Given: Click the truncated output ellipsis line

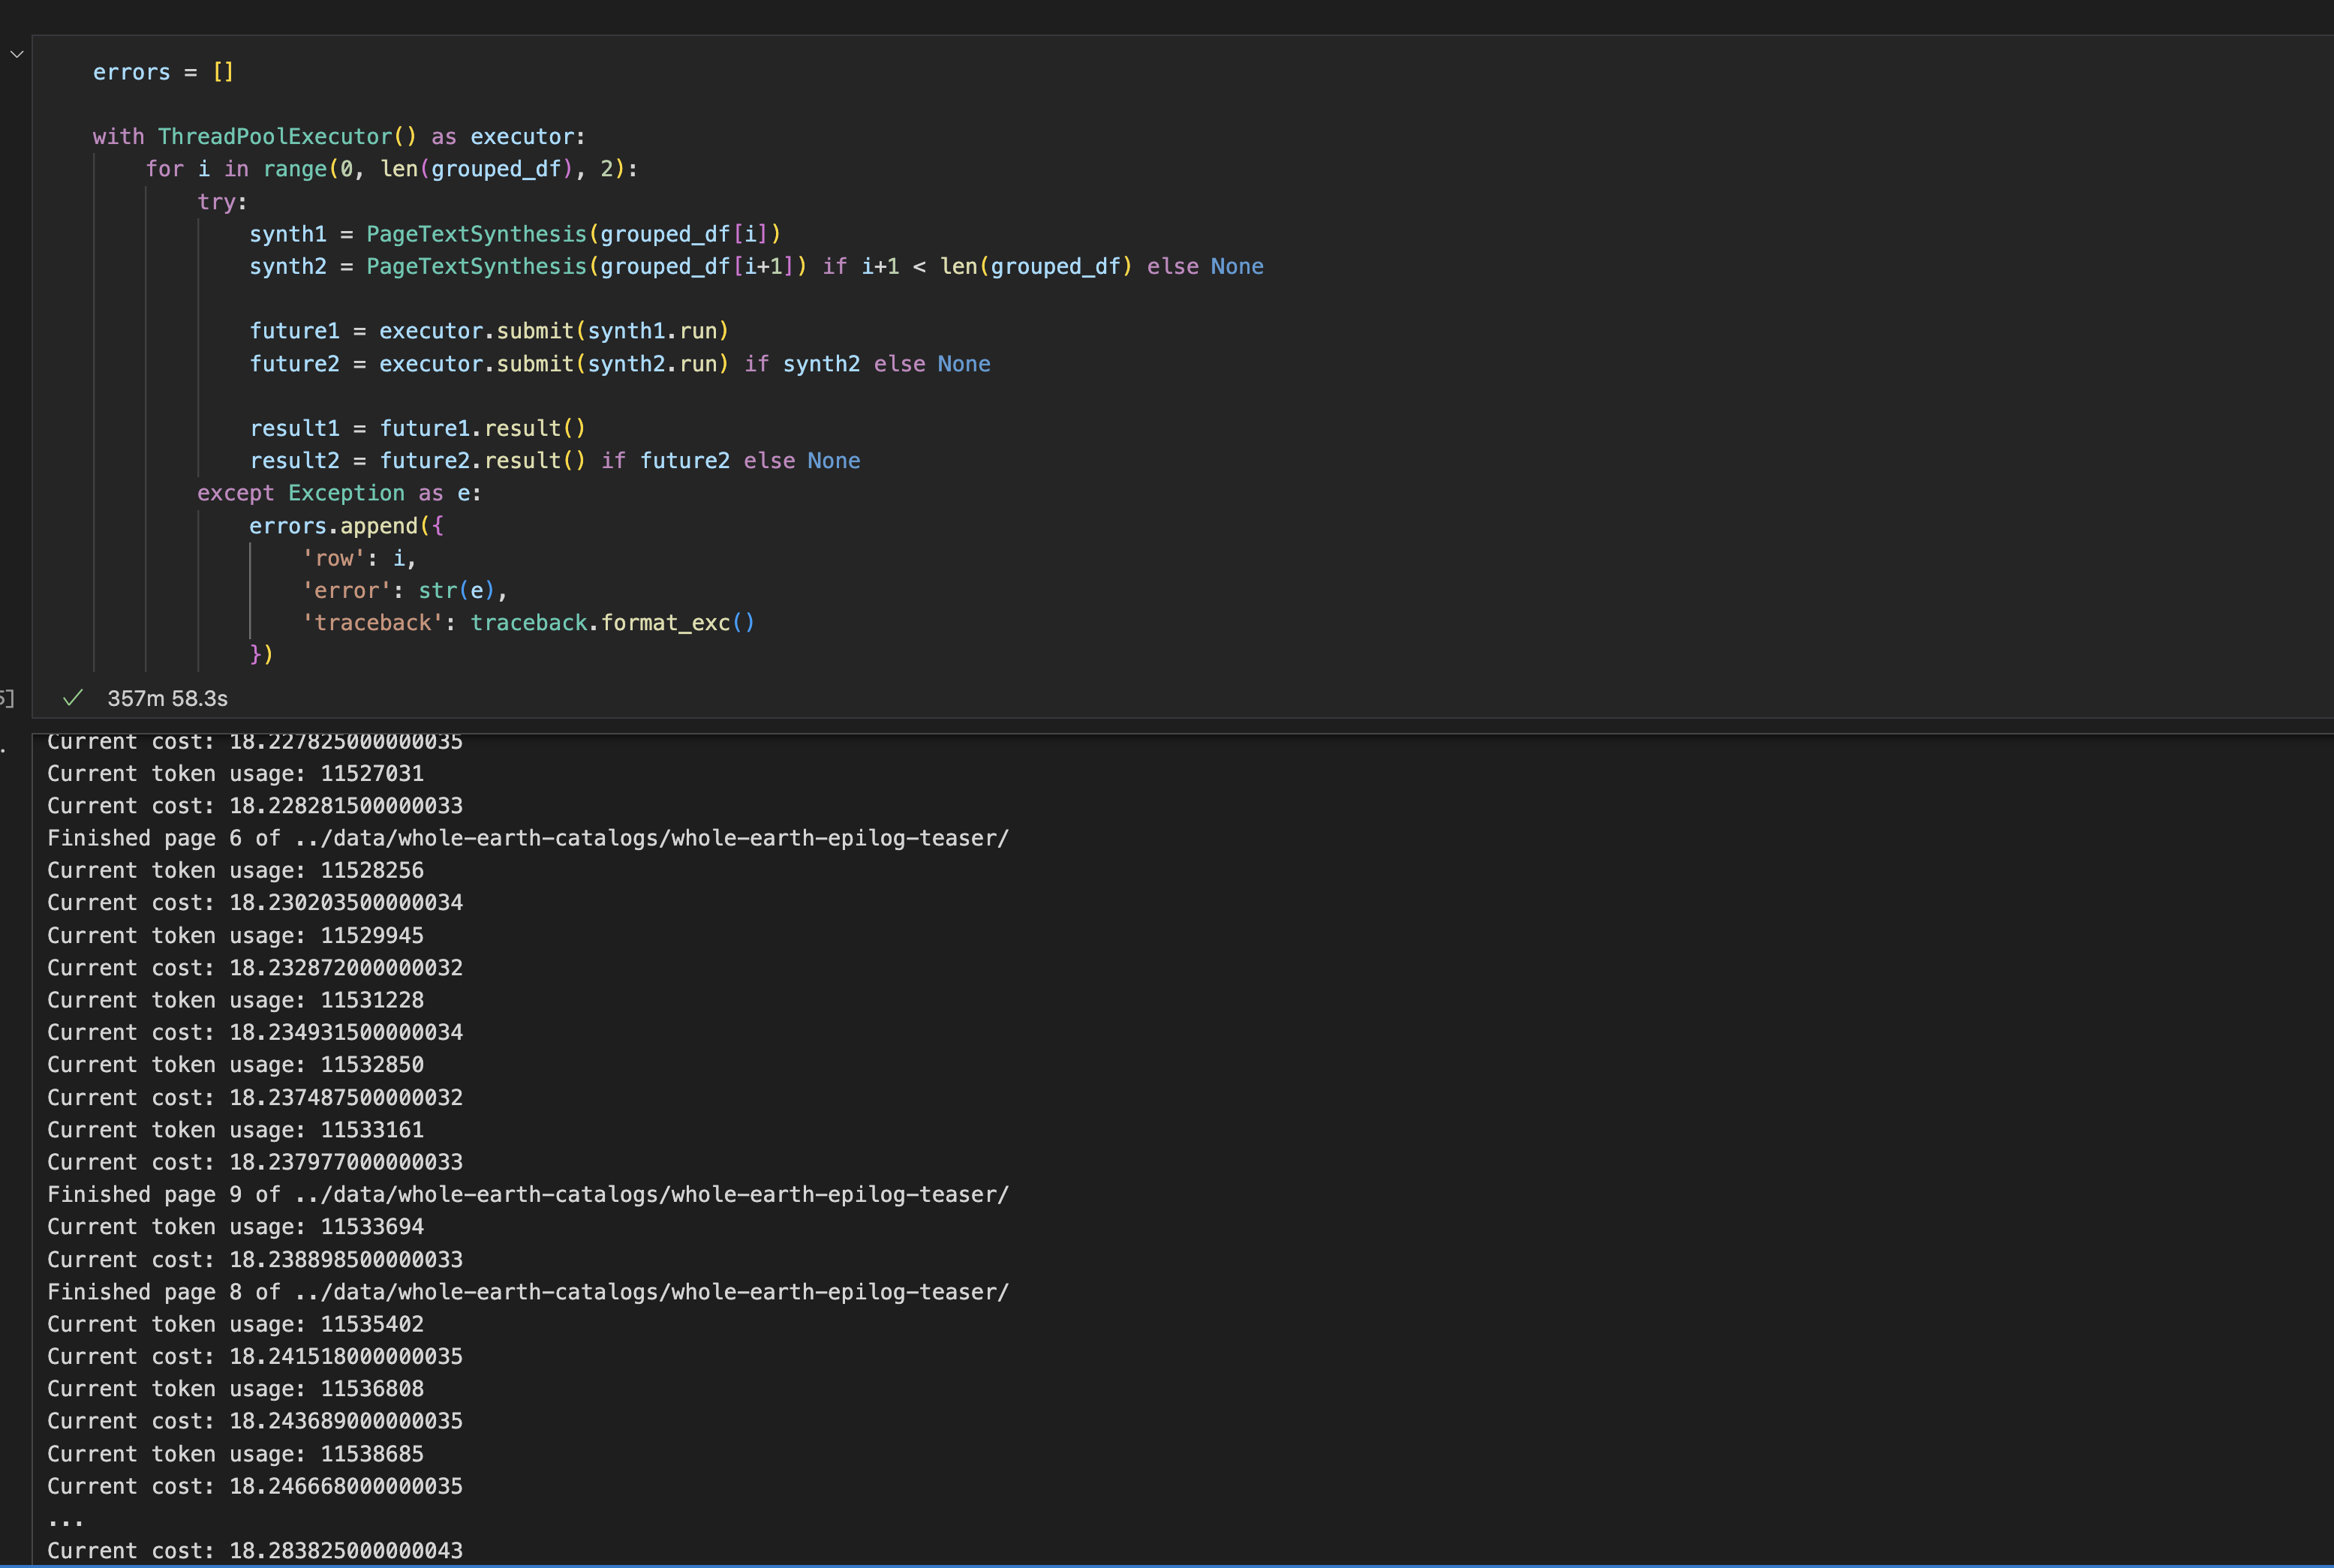Looking at the screenshot, I should coord(66,1519).
